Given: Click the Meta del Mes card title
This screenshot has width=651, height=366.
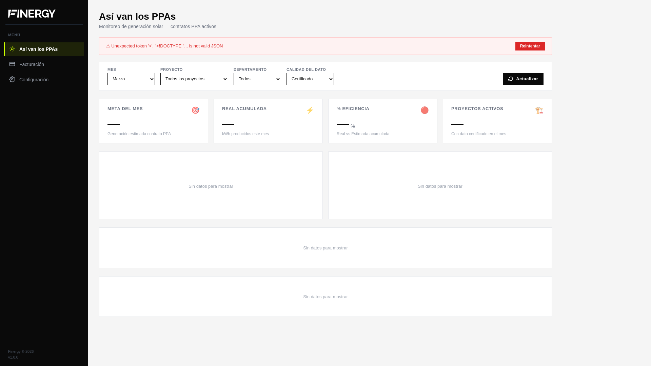Looking at the screenshot, I should click(125, 109).
